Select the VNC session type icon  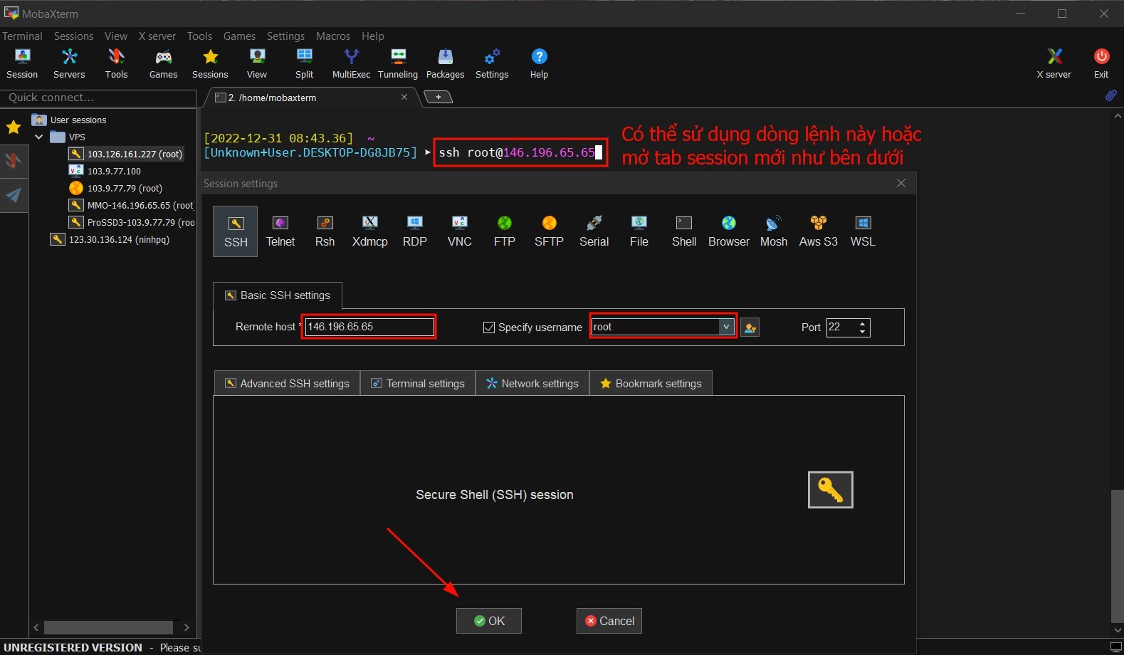[459, 231]
